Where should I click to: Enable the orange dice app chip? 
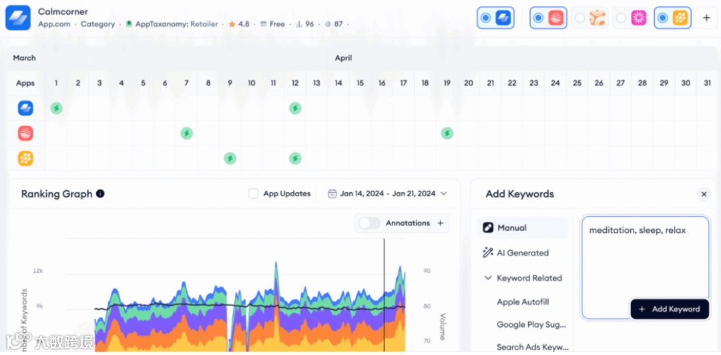pos(590,18)
